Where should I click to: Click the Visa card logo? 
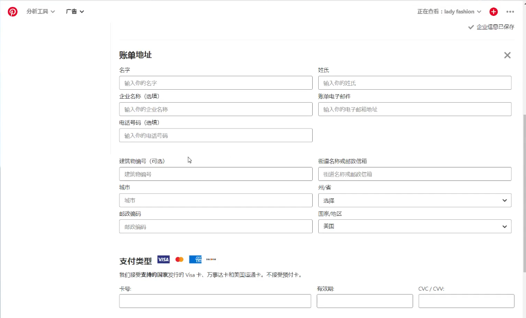point(163,259)
